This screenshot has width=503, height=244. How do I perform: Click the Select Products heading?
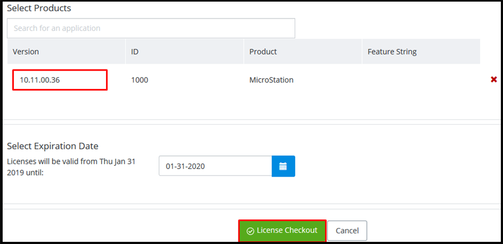(x=39, y=9)
